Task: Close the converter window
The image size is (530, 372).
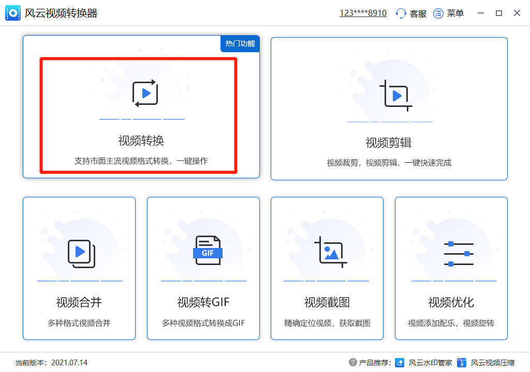Action: 517,13
